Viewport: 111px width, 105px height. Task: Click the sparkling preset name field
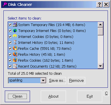(x=24, y=80)
